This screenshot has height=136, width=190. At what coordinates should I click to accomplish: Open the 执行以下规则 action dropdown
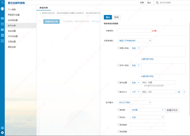click(134, 102)
